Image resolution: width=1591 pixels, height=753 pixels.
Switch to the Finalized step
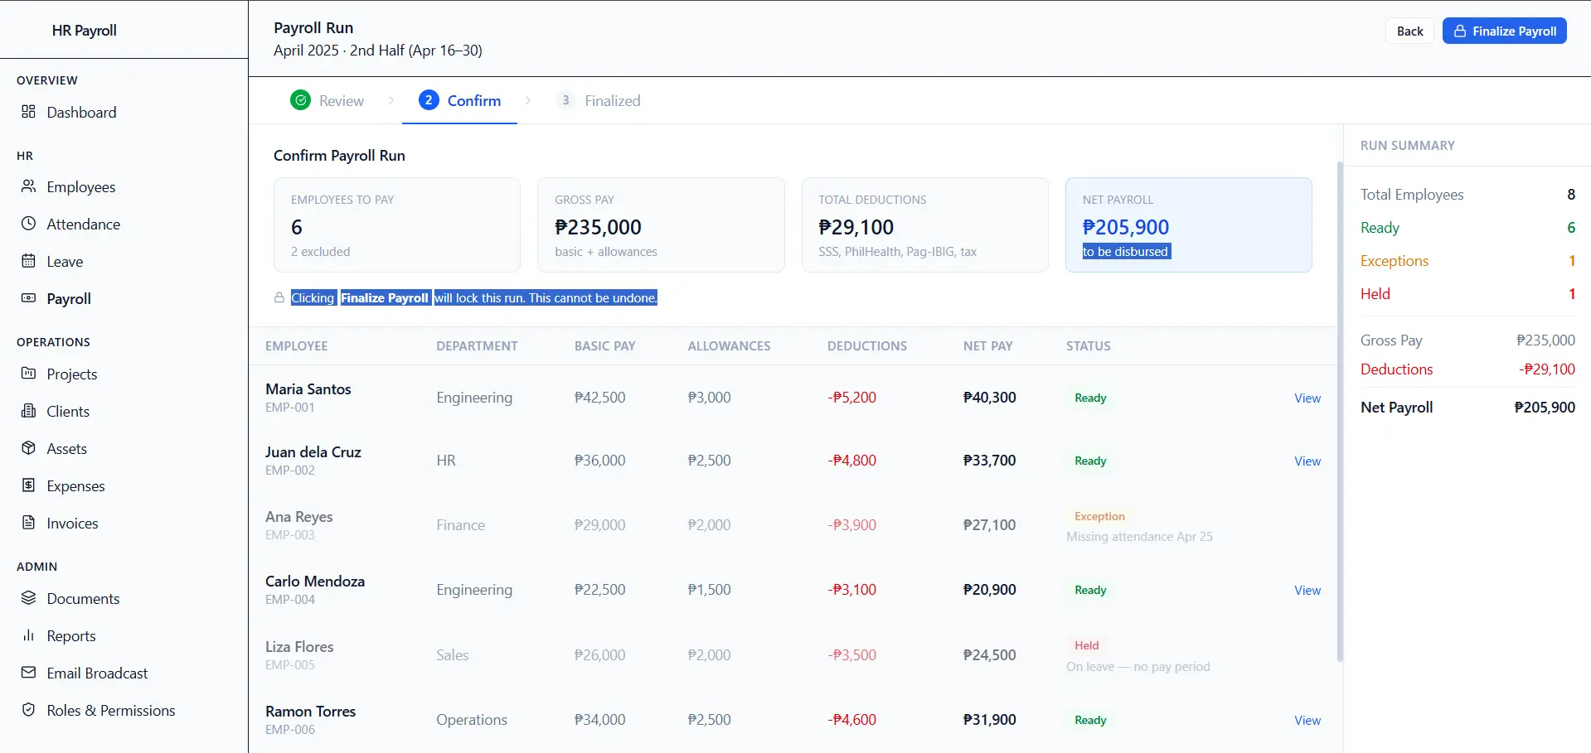coord(598,100)
